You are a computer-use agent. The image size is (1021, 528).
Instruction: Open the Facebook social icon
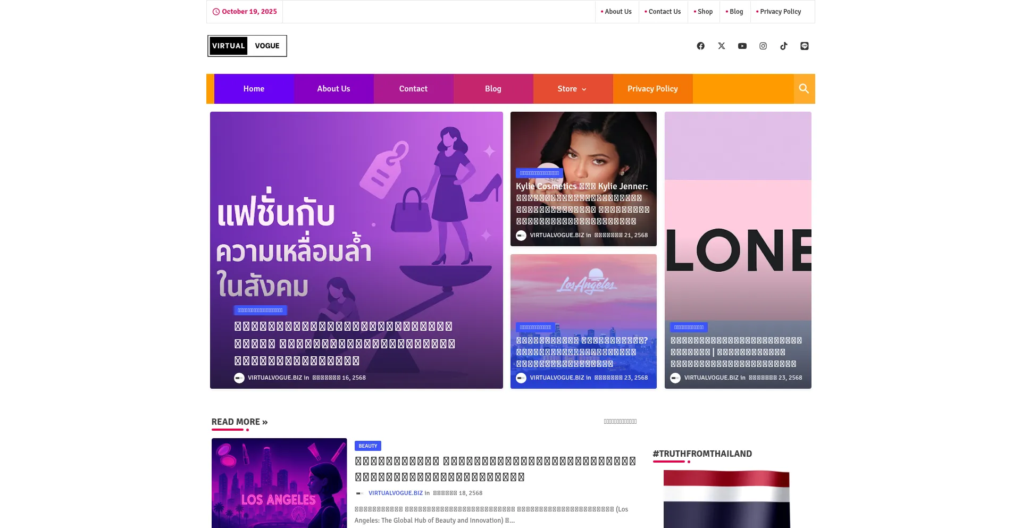tap(700, 46)
